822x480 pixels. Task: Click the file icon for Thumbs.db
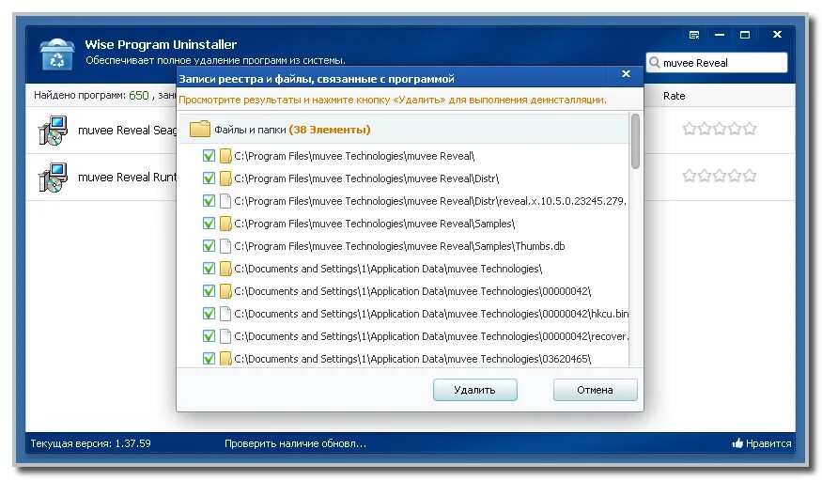(x=225, y=246)
